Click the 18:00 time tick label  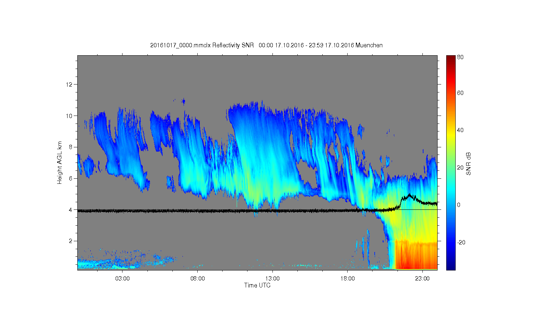click(x=348, y=279)
